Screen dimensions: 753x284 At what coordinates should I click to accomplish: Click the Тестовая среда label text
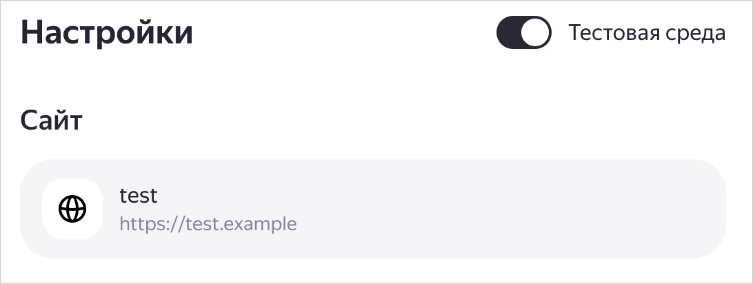(x=646, y=33)
